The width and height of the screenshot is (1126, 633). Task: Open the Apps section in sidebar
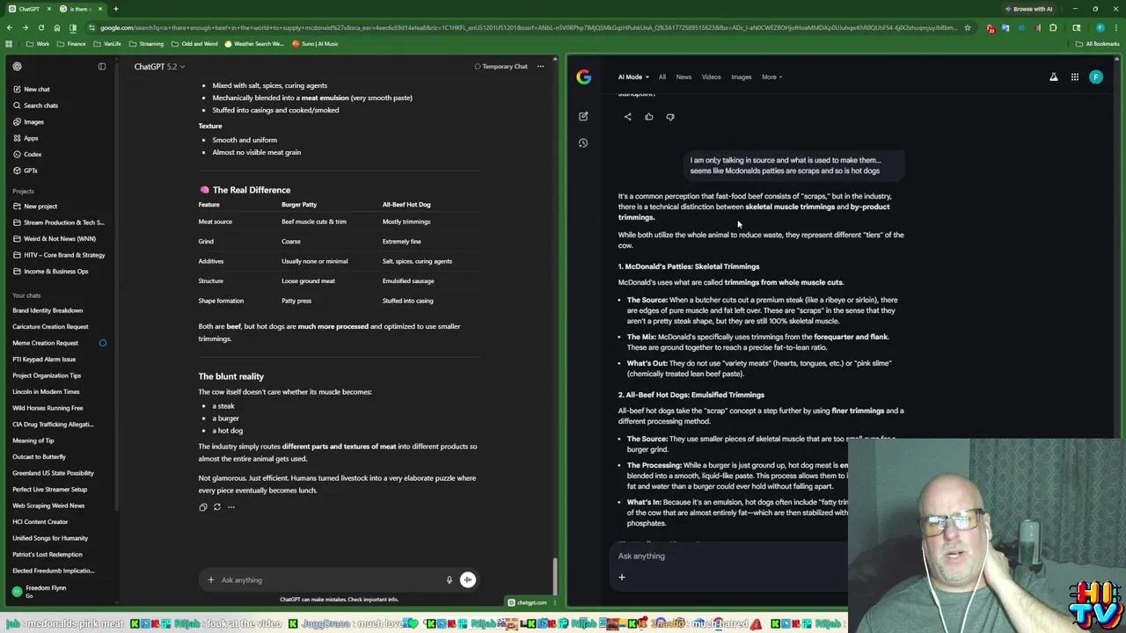(x=25, y=138)
